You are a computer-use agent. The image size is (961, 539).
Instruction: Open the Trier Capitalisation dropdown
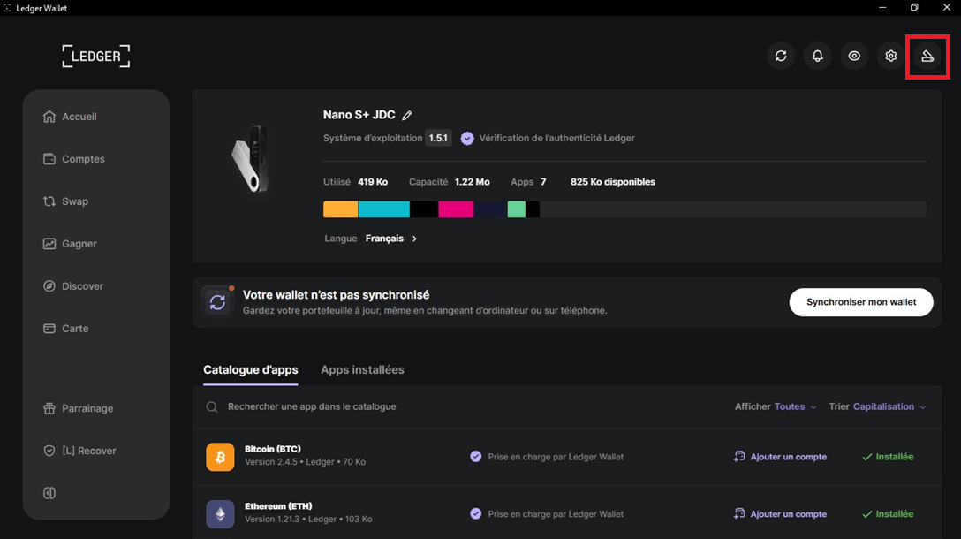[889, 407]
